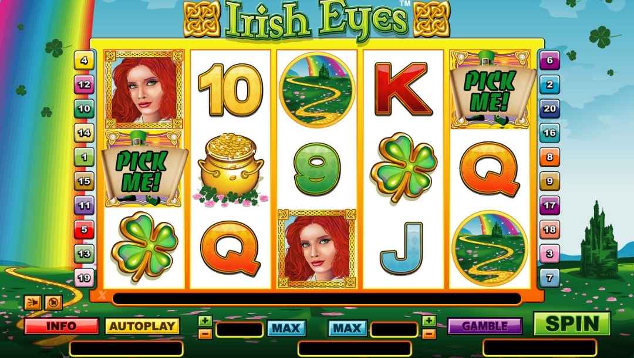Increase value with right green plus button
The height and width of the screenshot is (358, 634).
(x=429, y=321)
